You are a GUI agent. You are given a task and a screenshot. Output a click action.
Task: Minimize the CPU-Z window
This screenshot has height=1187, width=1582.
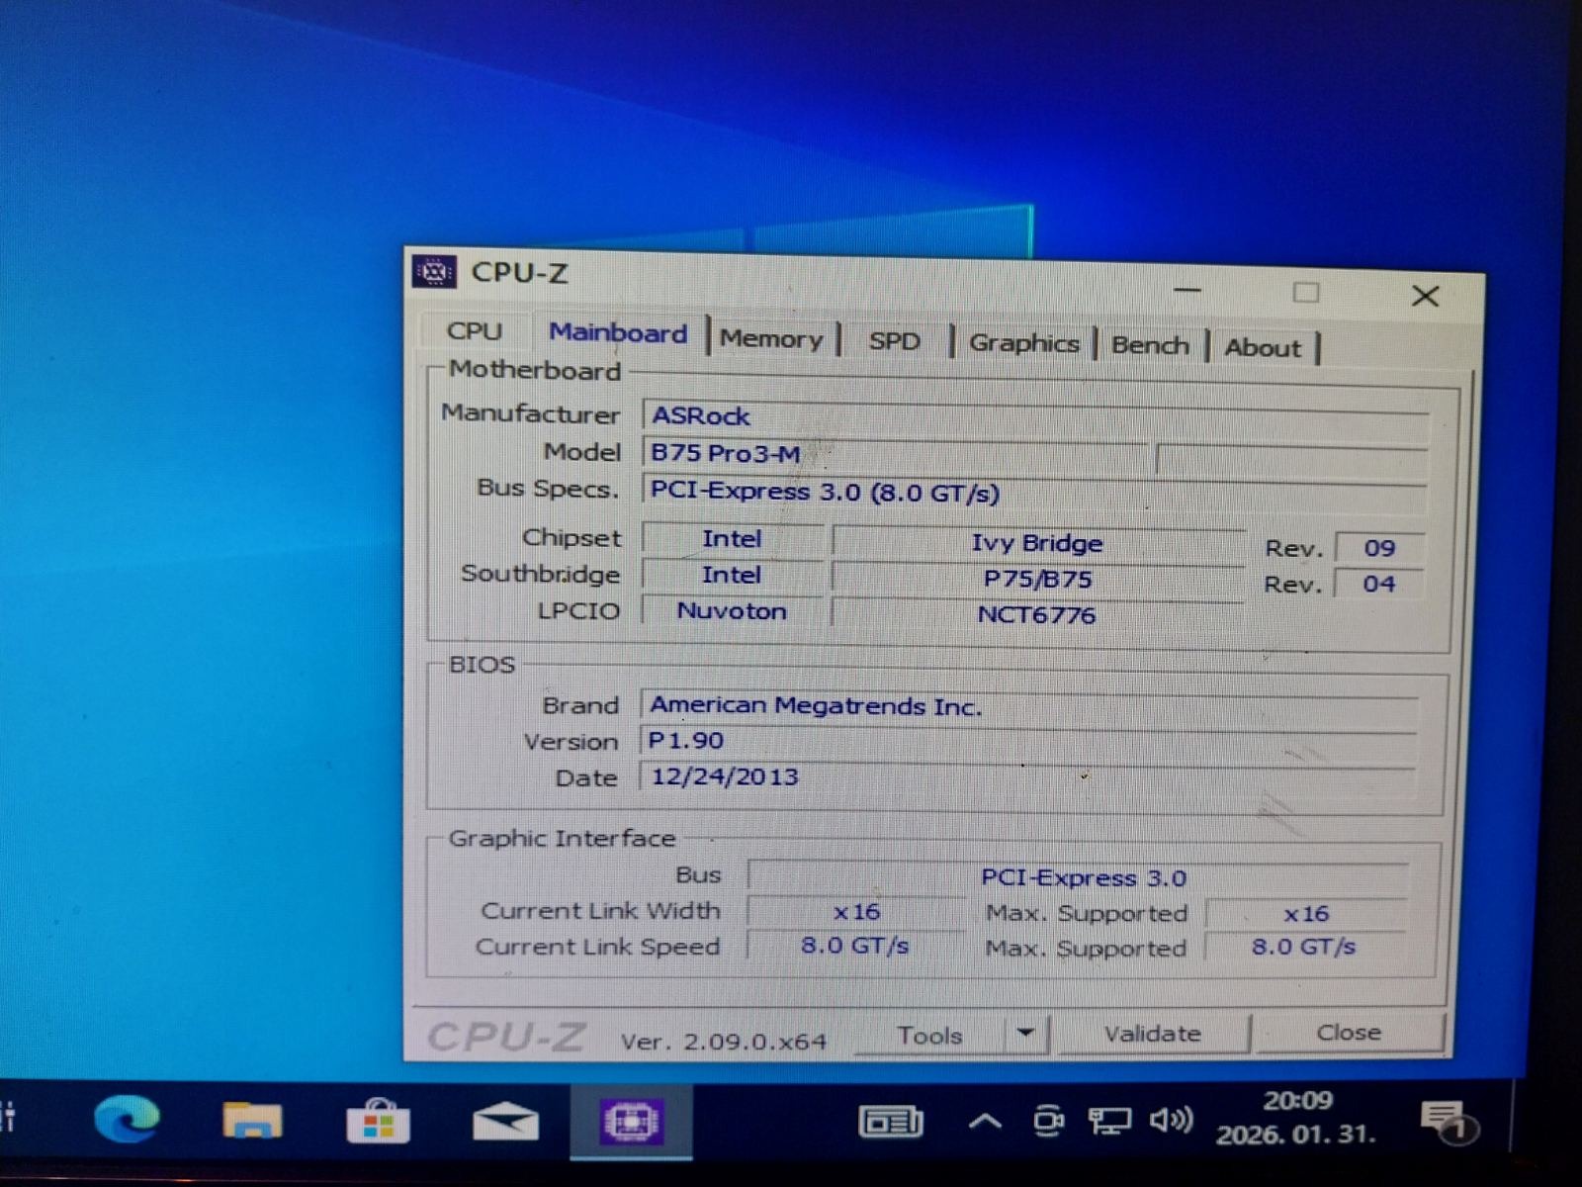pyautogui.click(x=1187, y=291)
